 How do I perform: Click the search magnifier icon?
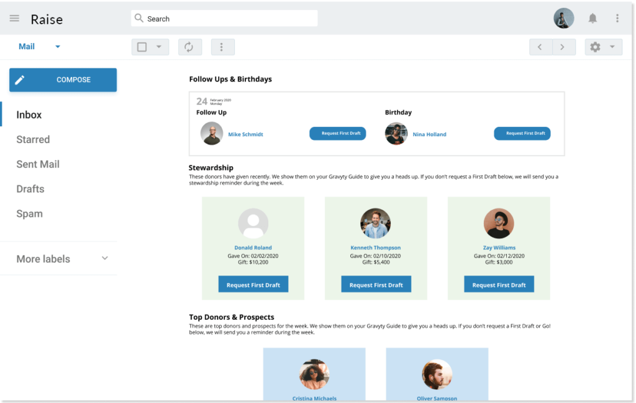tap(139, 18)
